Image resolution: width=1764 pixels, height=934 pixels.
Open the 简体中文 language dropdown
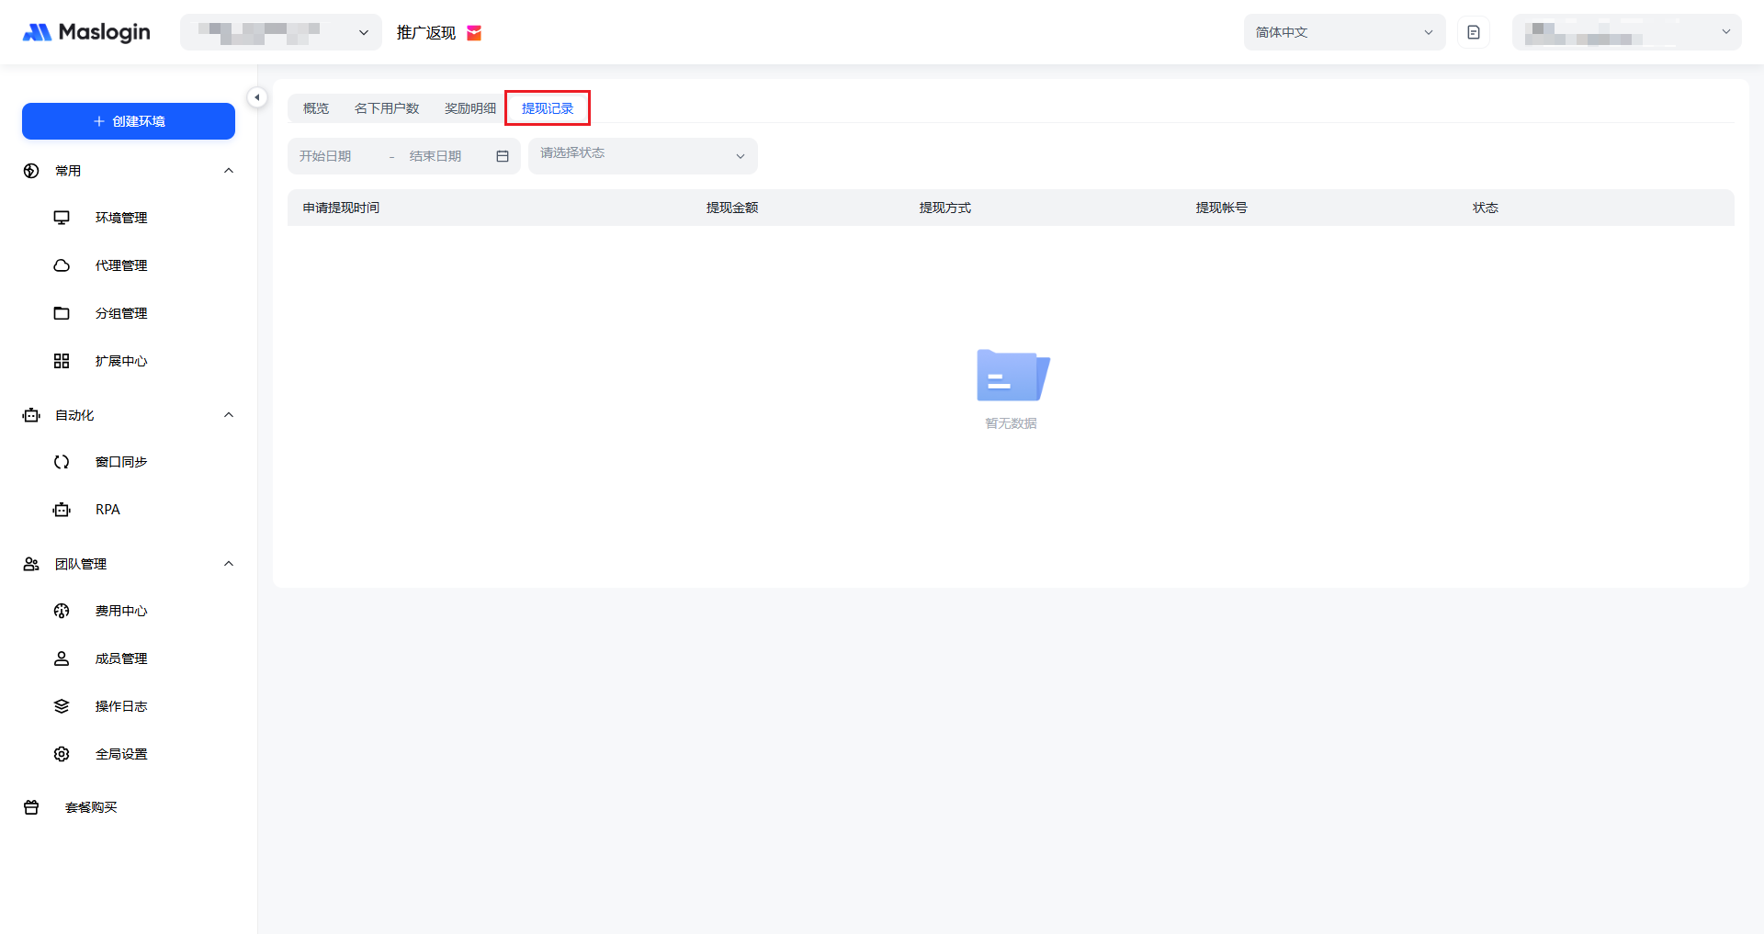(1343, 32)
